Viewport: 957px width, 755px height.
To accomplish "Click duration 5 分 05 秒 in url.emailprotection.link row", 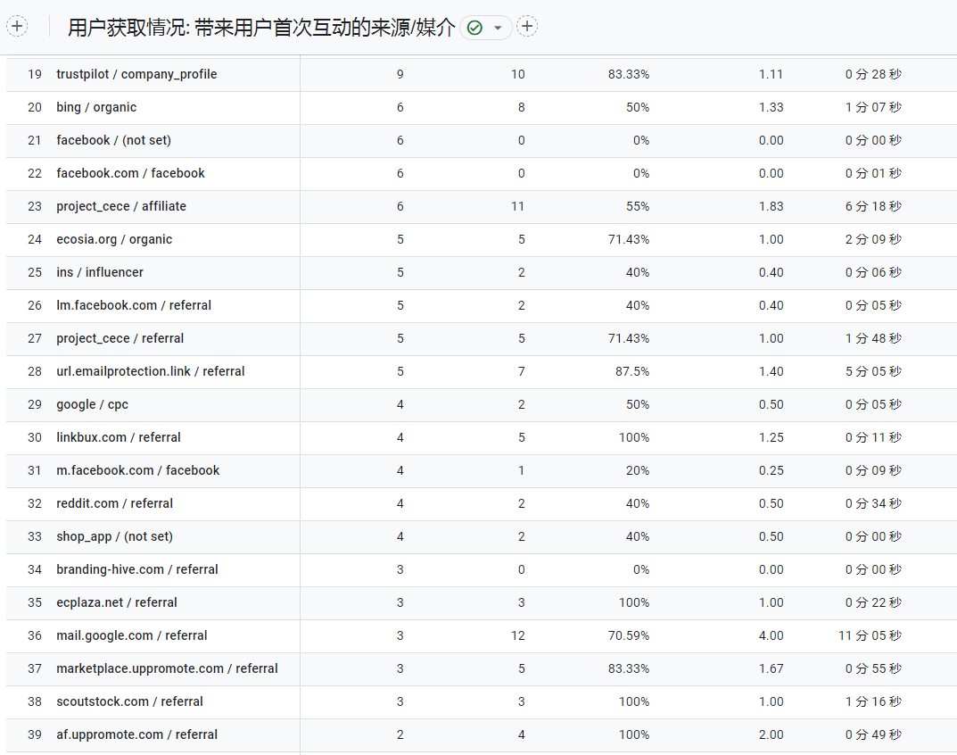I will click(873, 370).
